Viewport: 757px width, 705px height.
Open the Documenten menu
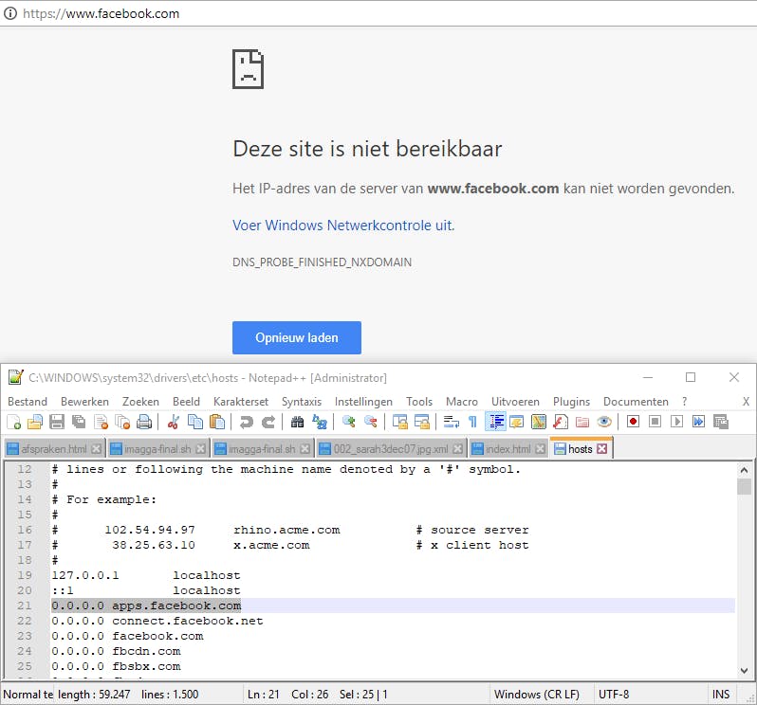[x=636, y=402]
